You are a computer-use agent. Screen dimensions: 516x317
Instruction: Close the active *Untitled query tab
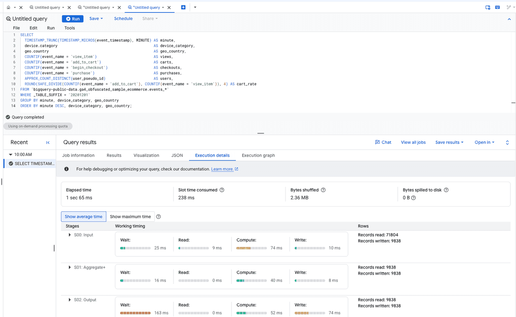169,7
